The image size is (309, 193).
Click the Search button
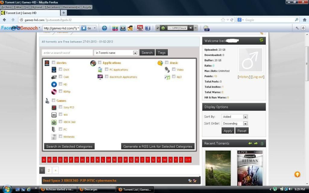[147, 52]
